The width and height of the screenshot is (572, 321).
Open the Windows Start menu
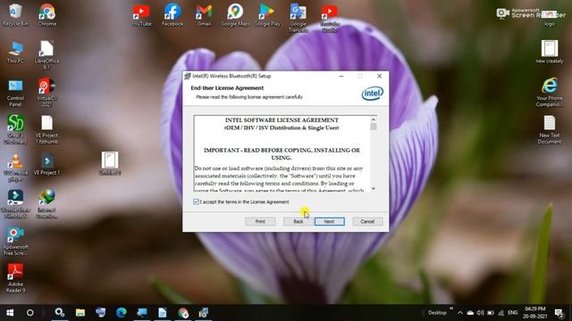[x=10, y=313]
